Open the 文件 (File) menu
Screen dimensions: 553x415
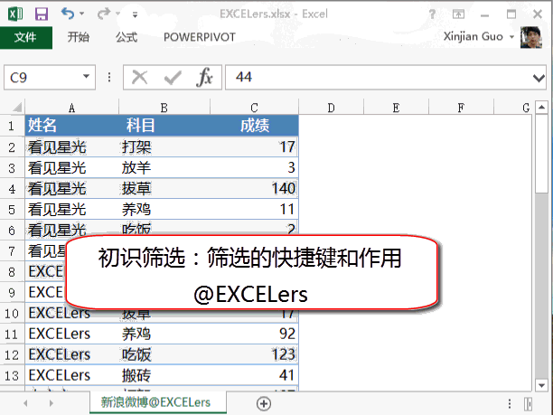point(25,37)
